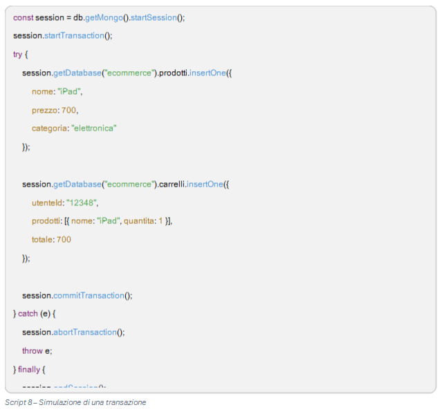Viewport: 444px width, 414px height.
Task: Select the prodotti insertOne call
Action: pyautogui.click(x=207, y=73)
